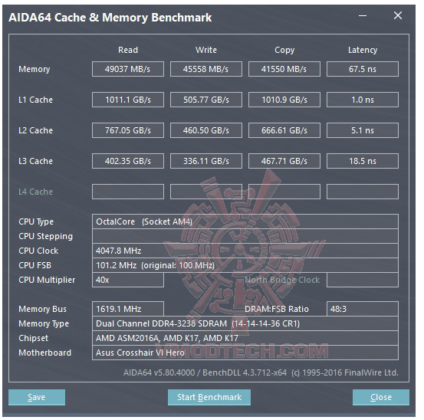This screenshot has height=420, width=424.
Task: Click the empty L4 Cache latency field
Action: click(363, 192)
